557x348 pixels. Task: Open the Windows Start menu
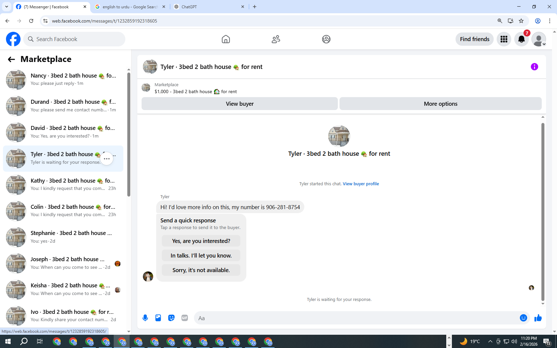pos(8,341)
